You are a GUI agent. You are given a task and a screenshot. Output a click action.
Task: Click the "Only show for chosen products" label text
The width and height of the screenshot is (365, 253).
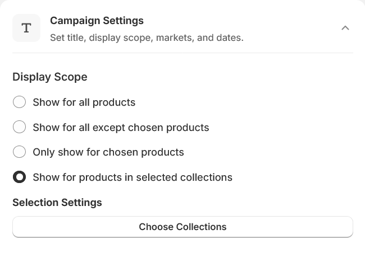[108, 152]
